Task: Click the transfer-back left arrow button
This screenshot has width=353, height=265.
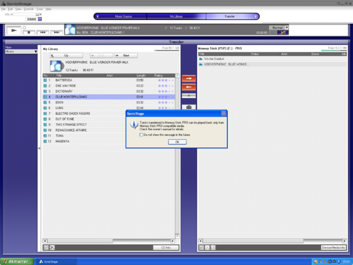Action: pos(189,87)
